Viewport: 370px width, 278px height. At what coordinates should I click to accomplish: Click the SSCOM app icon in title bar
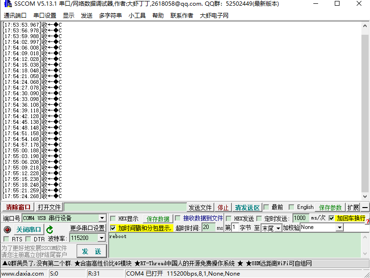coord(8,3)
